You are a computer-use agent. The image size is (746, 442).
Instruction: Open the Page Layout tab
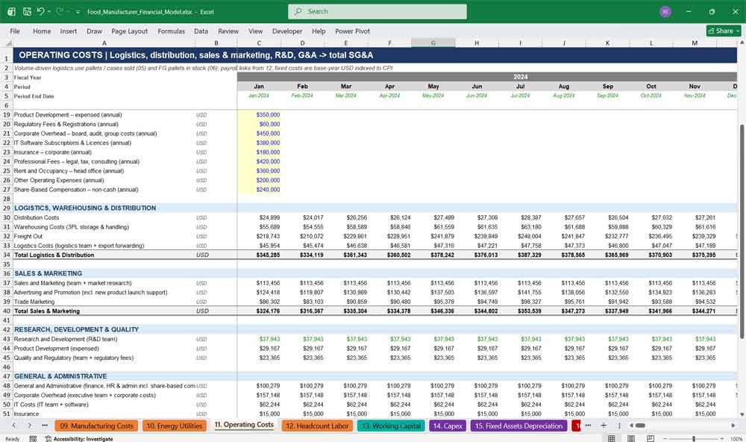(129, 31)
